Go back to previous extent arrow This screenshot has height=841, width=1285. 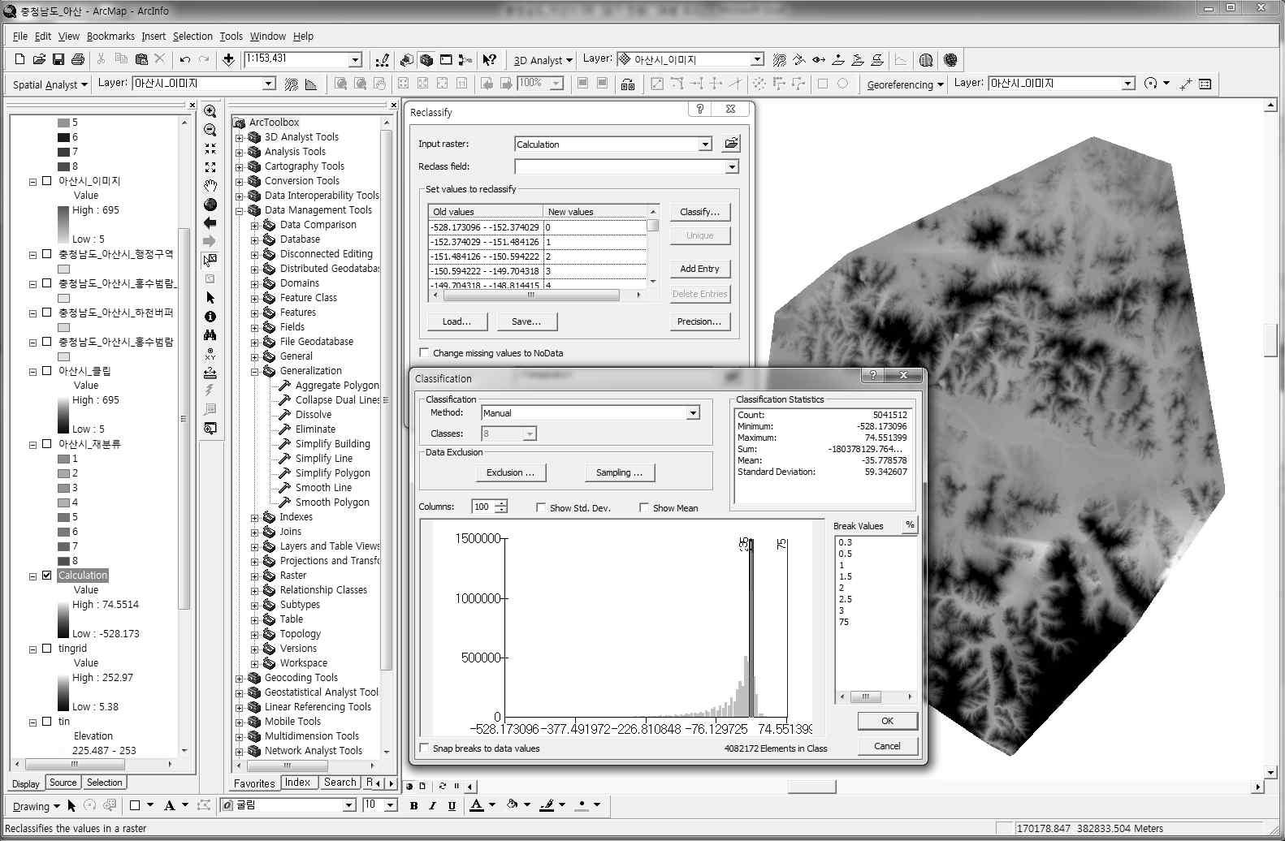coord(210,222)
